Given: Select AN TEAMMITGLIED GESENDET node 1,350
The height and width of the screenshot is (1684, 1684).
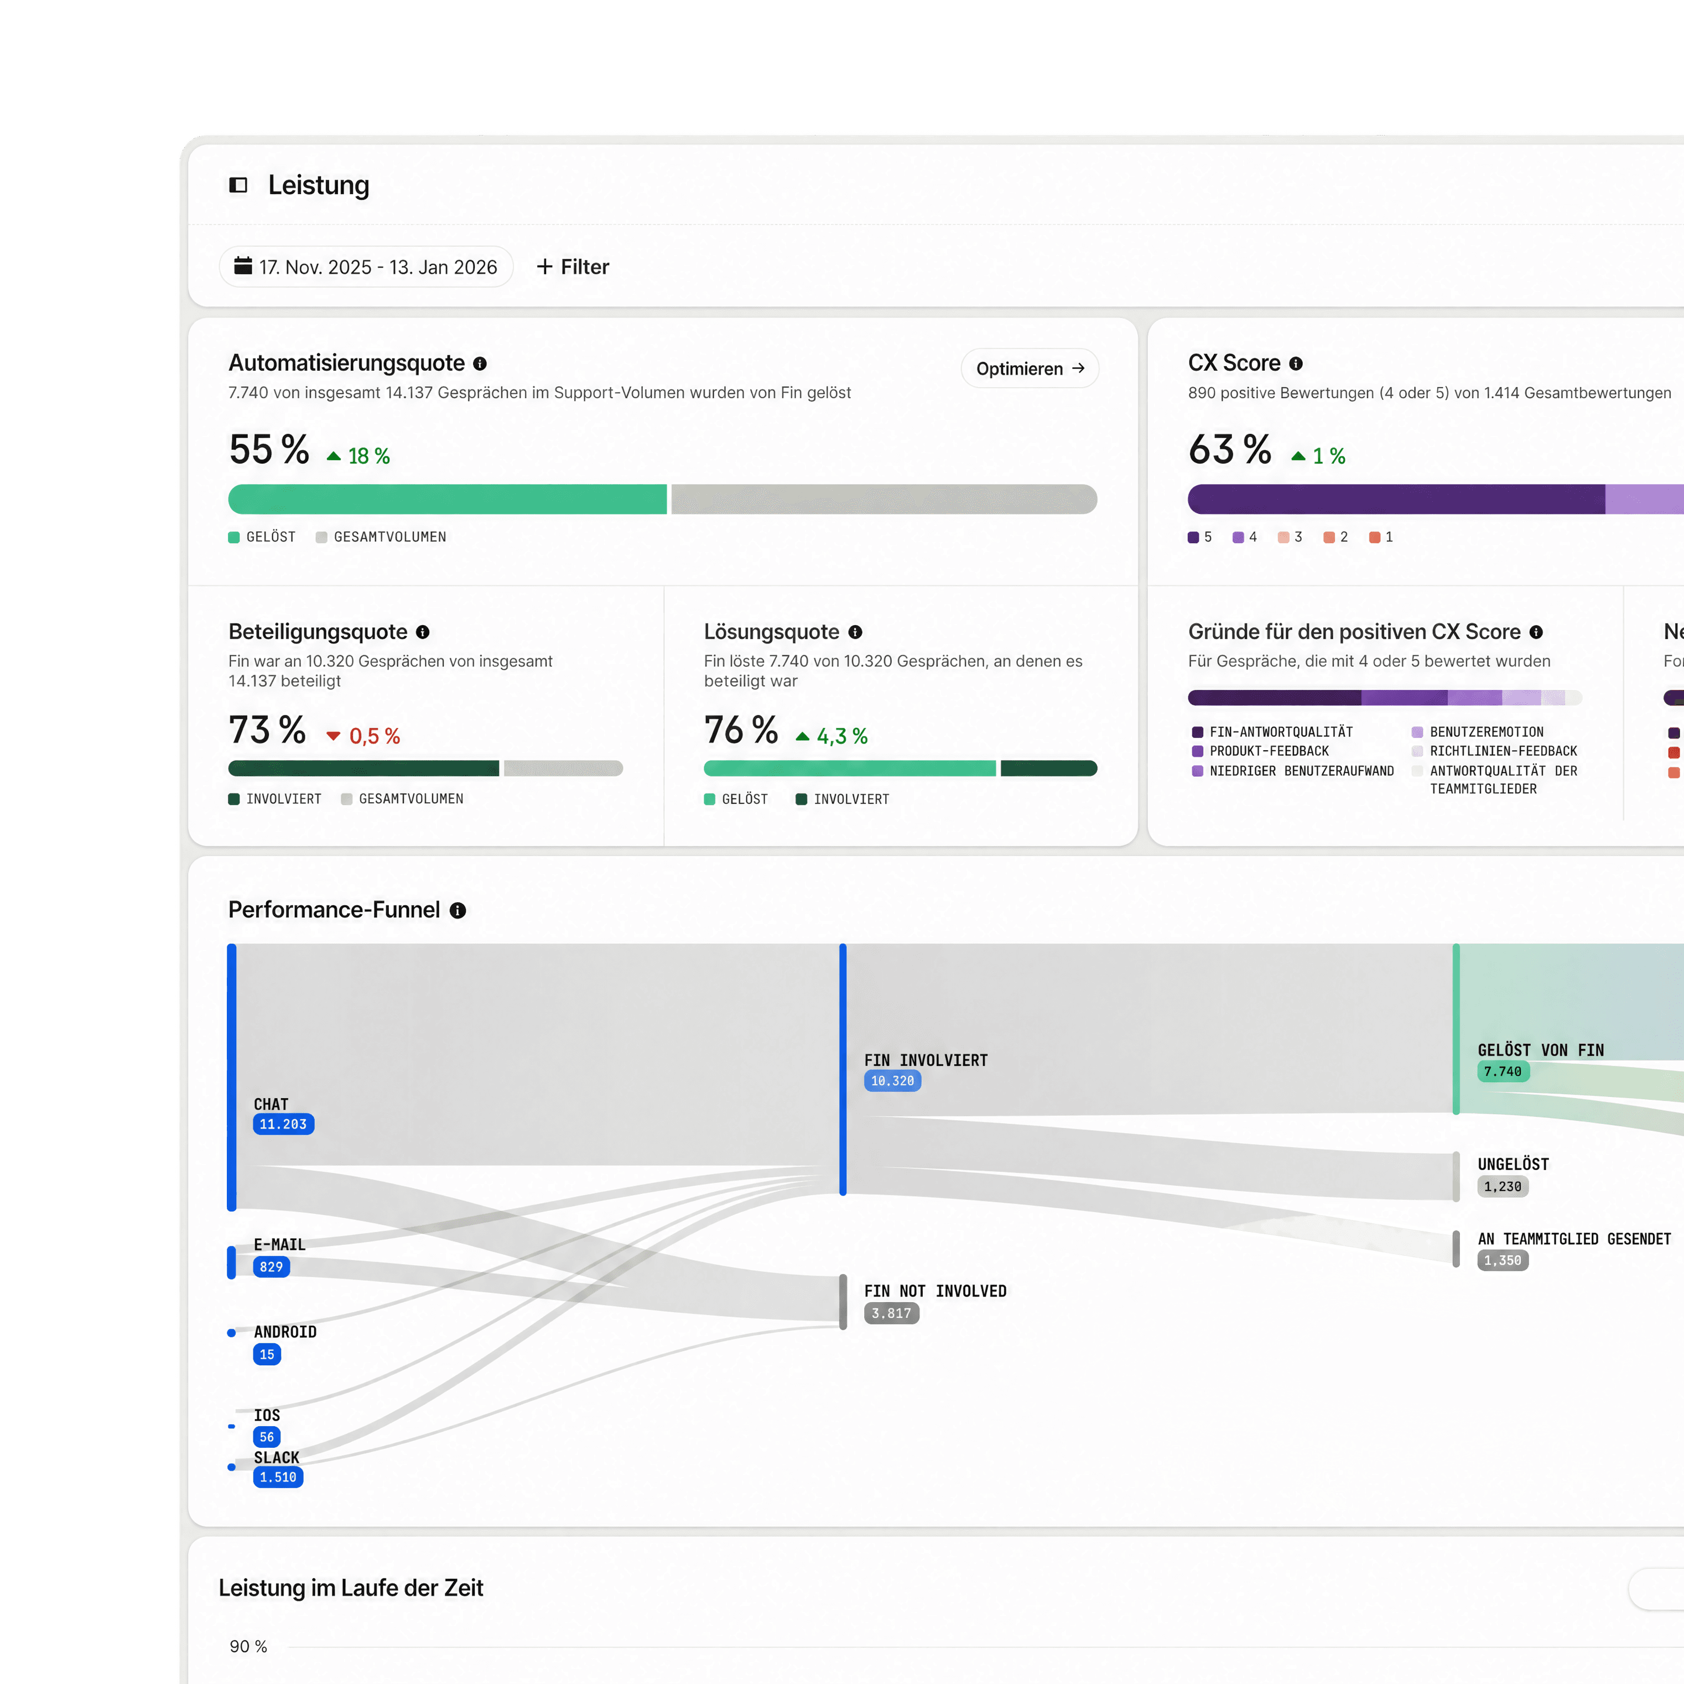Looking at the screenshot, I should pyautogui.click(x=1503, y=1260).
